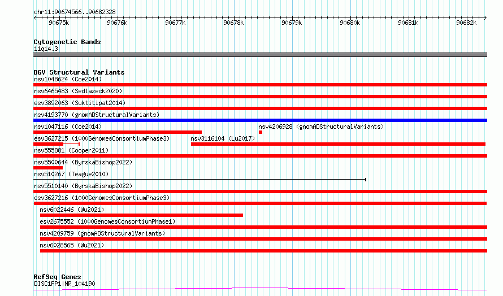The height and width of the screenshot is (296, 503).
Task: Select the small red nsv4206928 variant marker
Action: tap(261, 132)
